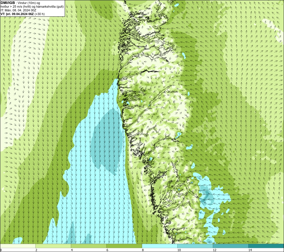Click the legend label '4'
The image size is (284, 252).
(72, 250)
